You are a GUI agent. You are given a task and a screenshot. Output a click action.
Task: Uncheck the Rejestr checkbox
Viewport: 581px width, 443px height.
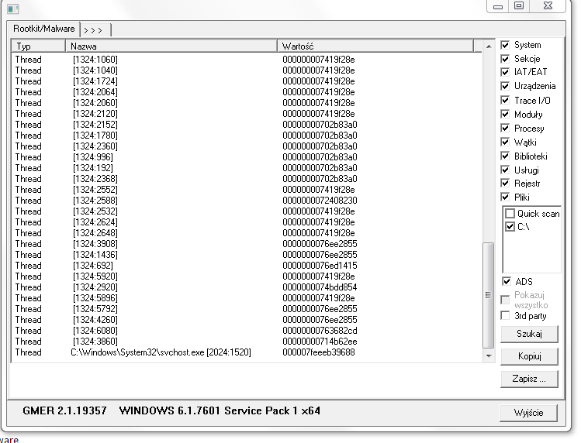point(506,184)
